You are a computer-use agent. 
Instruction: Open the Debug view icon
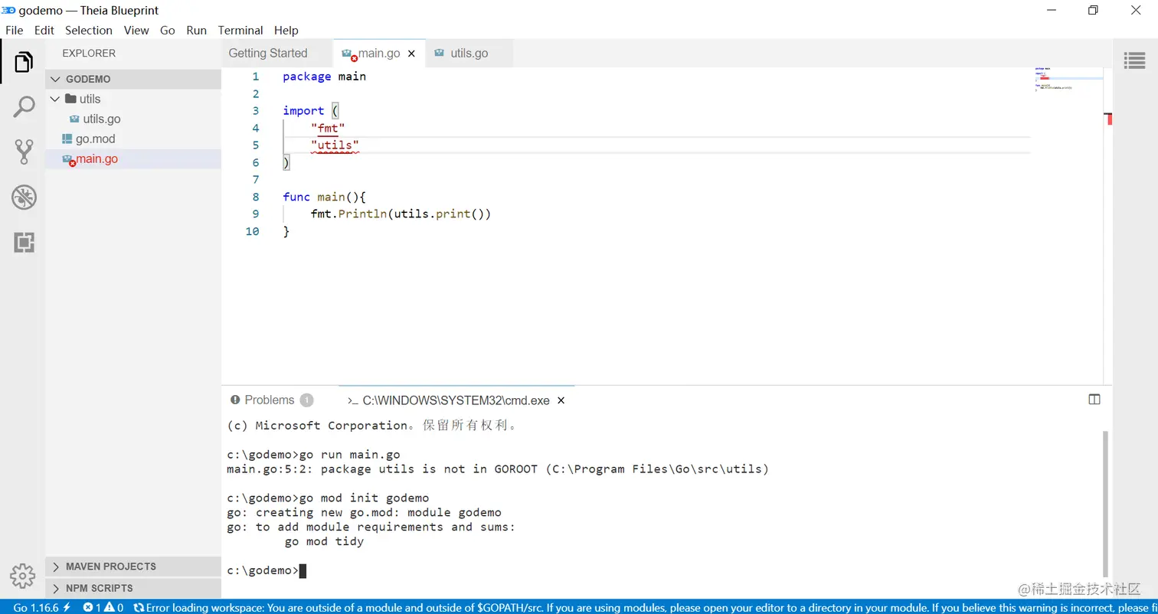24,198
